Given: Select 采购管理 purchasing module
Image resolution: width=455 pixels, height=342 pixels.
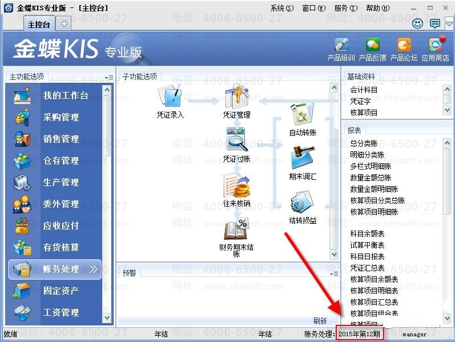Looking at the screenshot, I should point(56,117).
